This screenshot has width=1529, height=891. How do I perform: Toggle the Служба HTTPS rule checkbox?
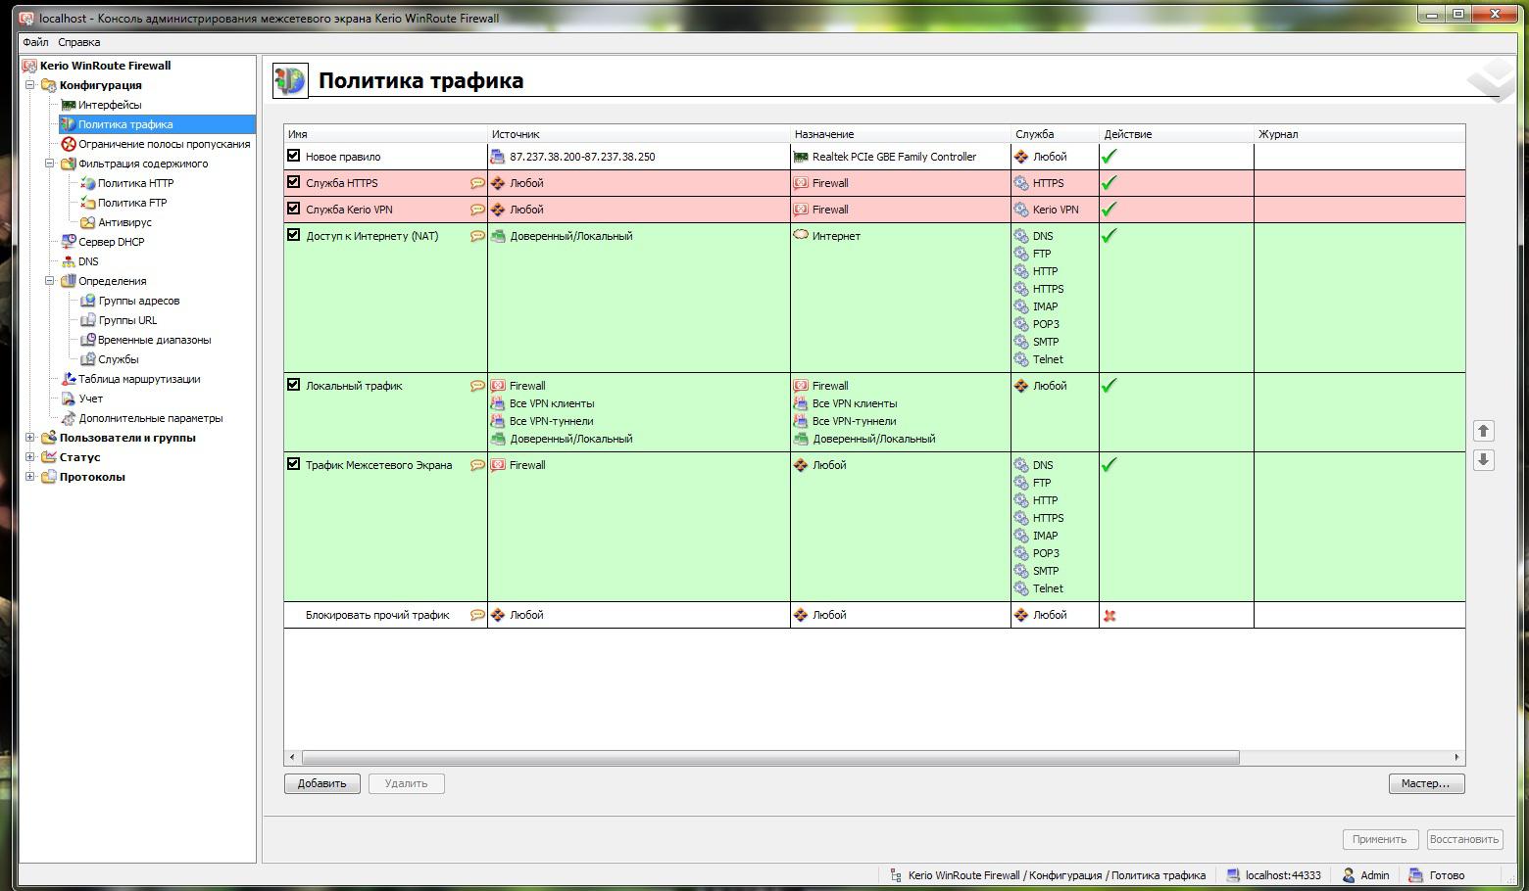[293, 182]
